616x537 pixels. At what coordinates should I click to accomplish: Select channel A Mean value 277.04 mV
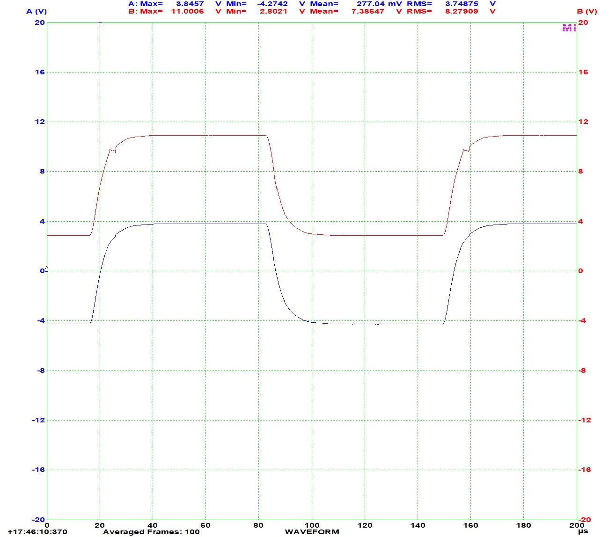[x=379, y=4]
